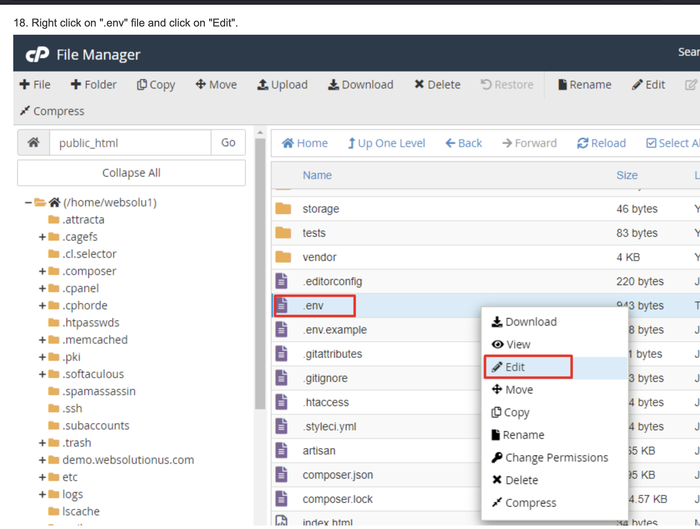700x529 pixels.
Task: Click the greyed Restore toolbar item
Action: tap(507, 85)
